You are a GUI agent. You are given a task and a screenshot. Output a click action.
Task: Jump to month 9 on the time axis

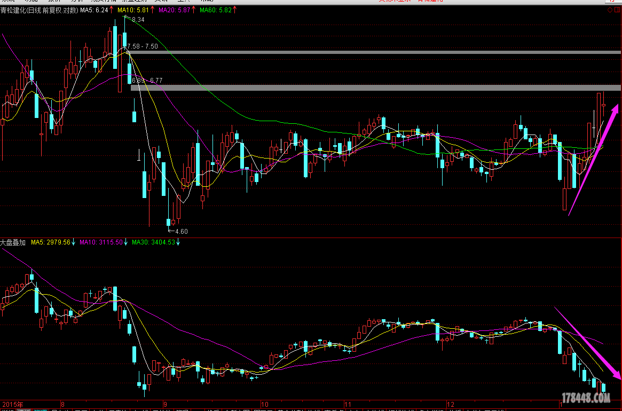point(165,405)
